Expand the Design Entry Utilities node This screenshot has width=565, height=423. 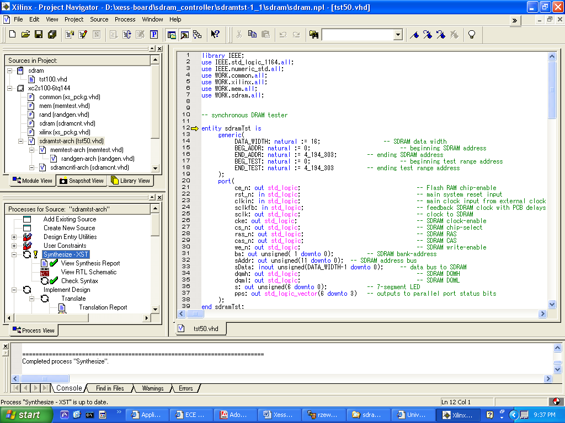14,237
